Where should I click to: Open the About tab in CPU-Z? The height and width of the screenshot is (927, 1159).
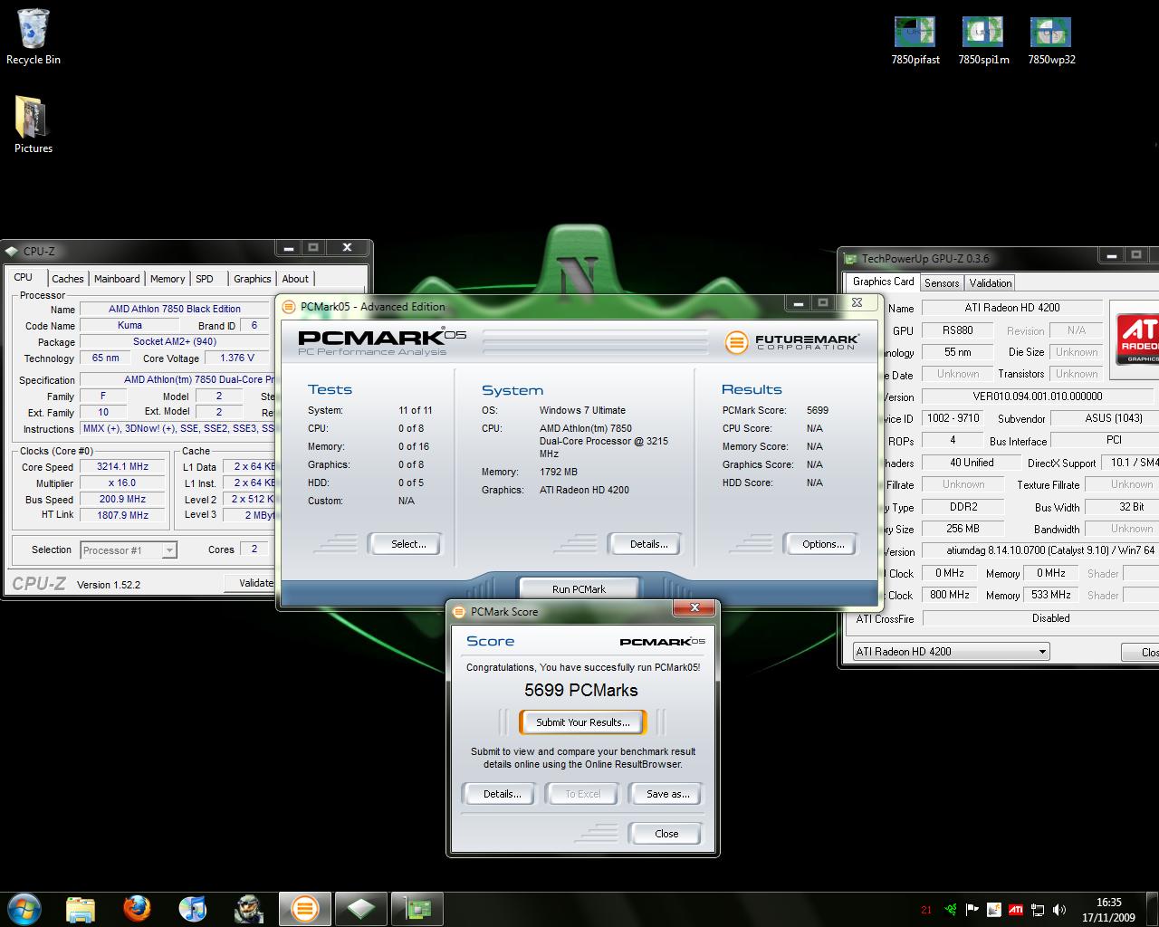[295, 279]
